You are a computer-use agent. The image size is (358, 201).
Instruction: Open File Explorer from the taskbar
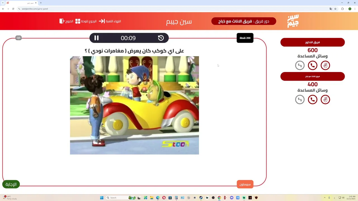click(152, 198)
